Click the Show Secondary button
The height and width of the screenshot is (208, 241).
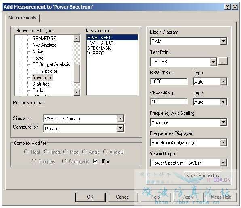(x=203, y=176)
